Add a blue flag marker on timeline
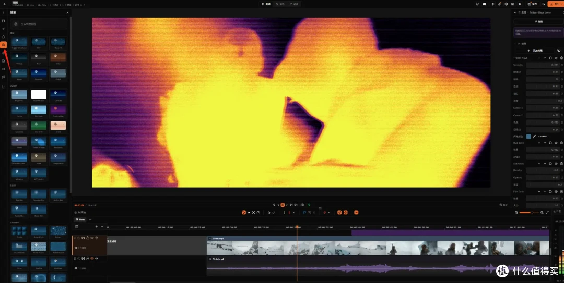Screen dimensions: 564x283 click(x=304, y=212)
